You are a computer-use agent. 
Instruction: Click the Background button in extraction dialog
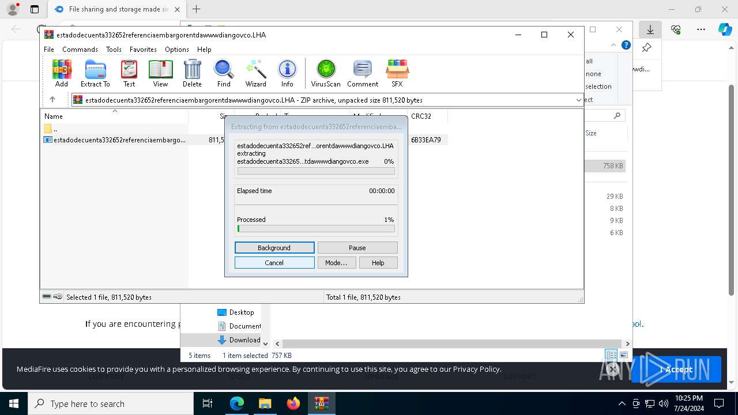(274, 248)
